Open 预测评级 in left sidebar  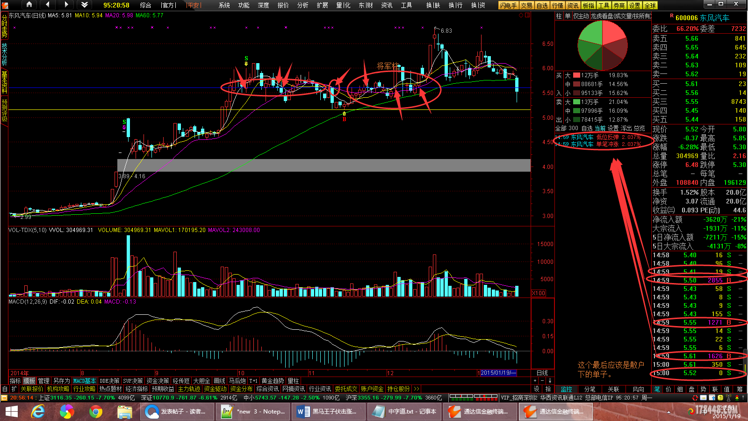pos(4,110)
